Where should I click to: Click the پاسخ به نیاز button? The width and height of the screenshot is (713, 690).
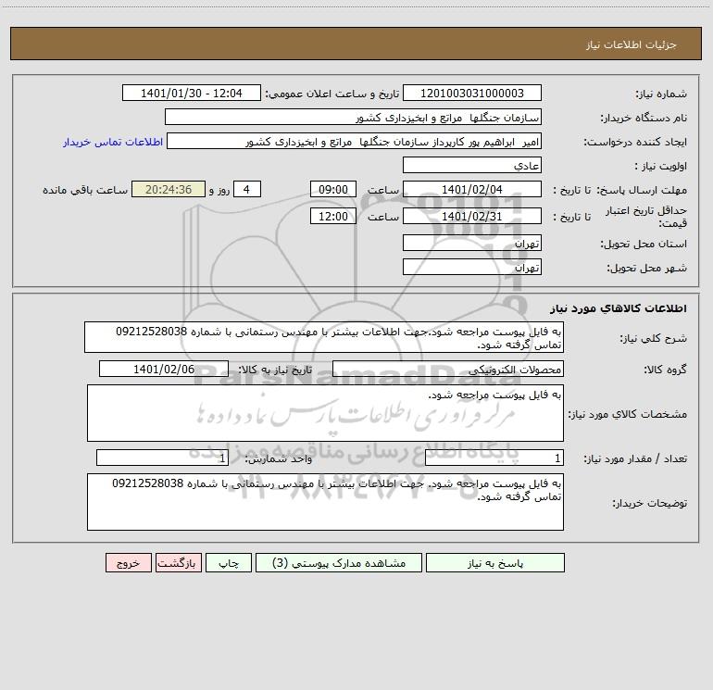495,562
